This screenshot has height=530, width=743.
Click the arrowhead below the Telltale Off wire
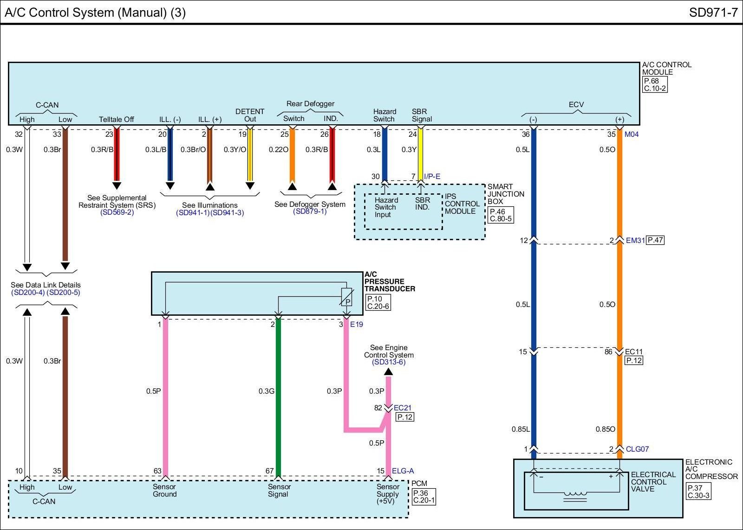(117, 185)
